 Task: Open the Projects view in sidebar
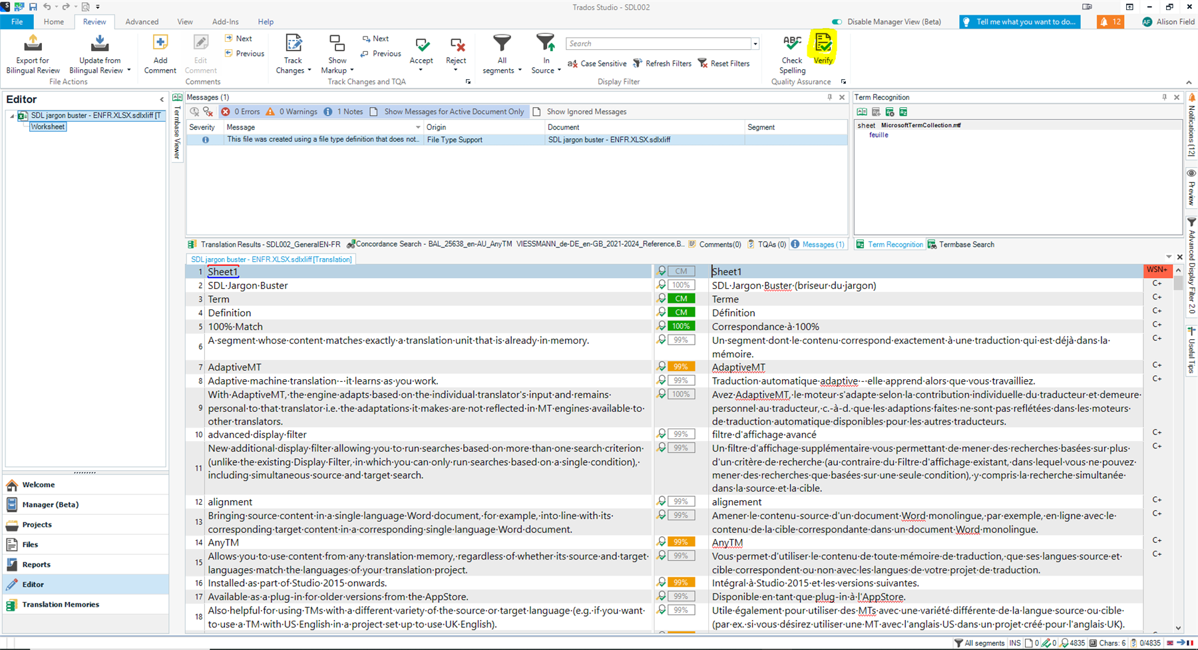click(x=87, y=524)
